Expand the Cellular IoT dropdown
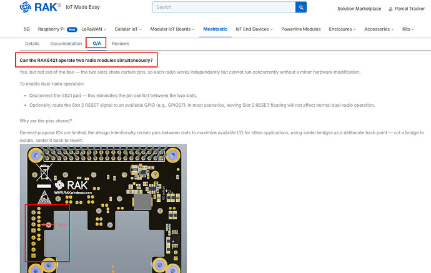 pos(128,29)
